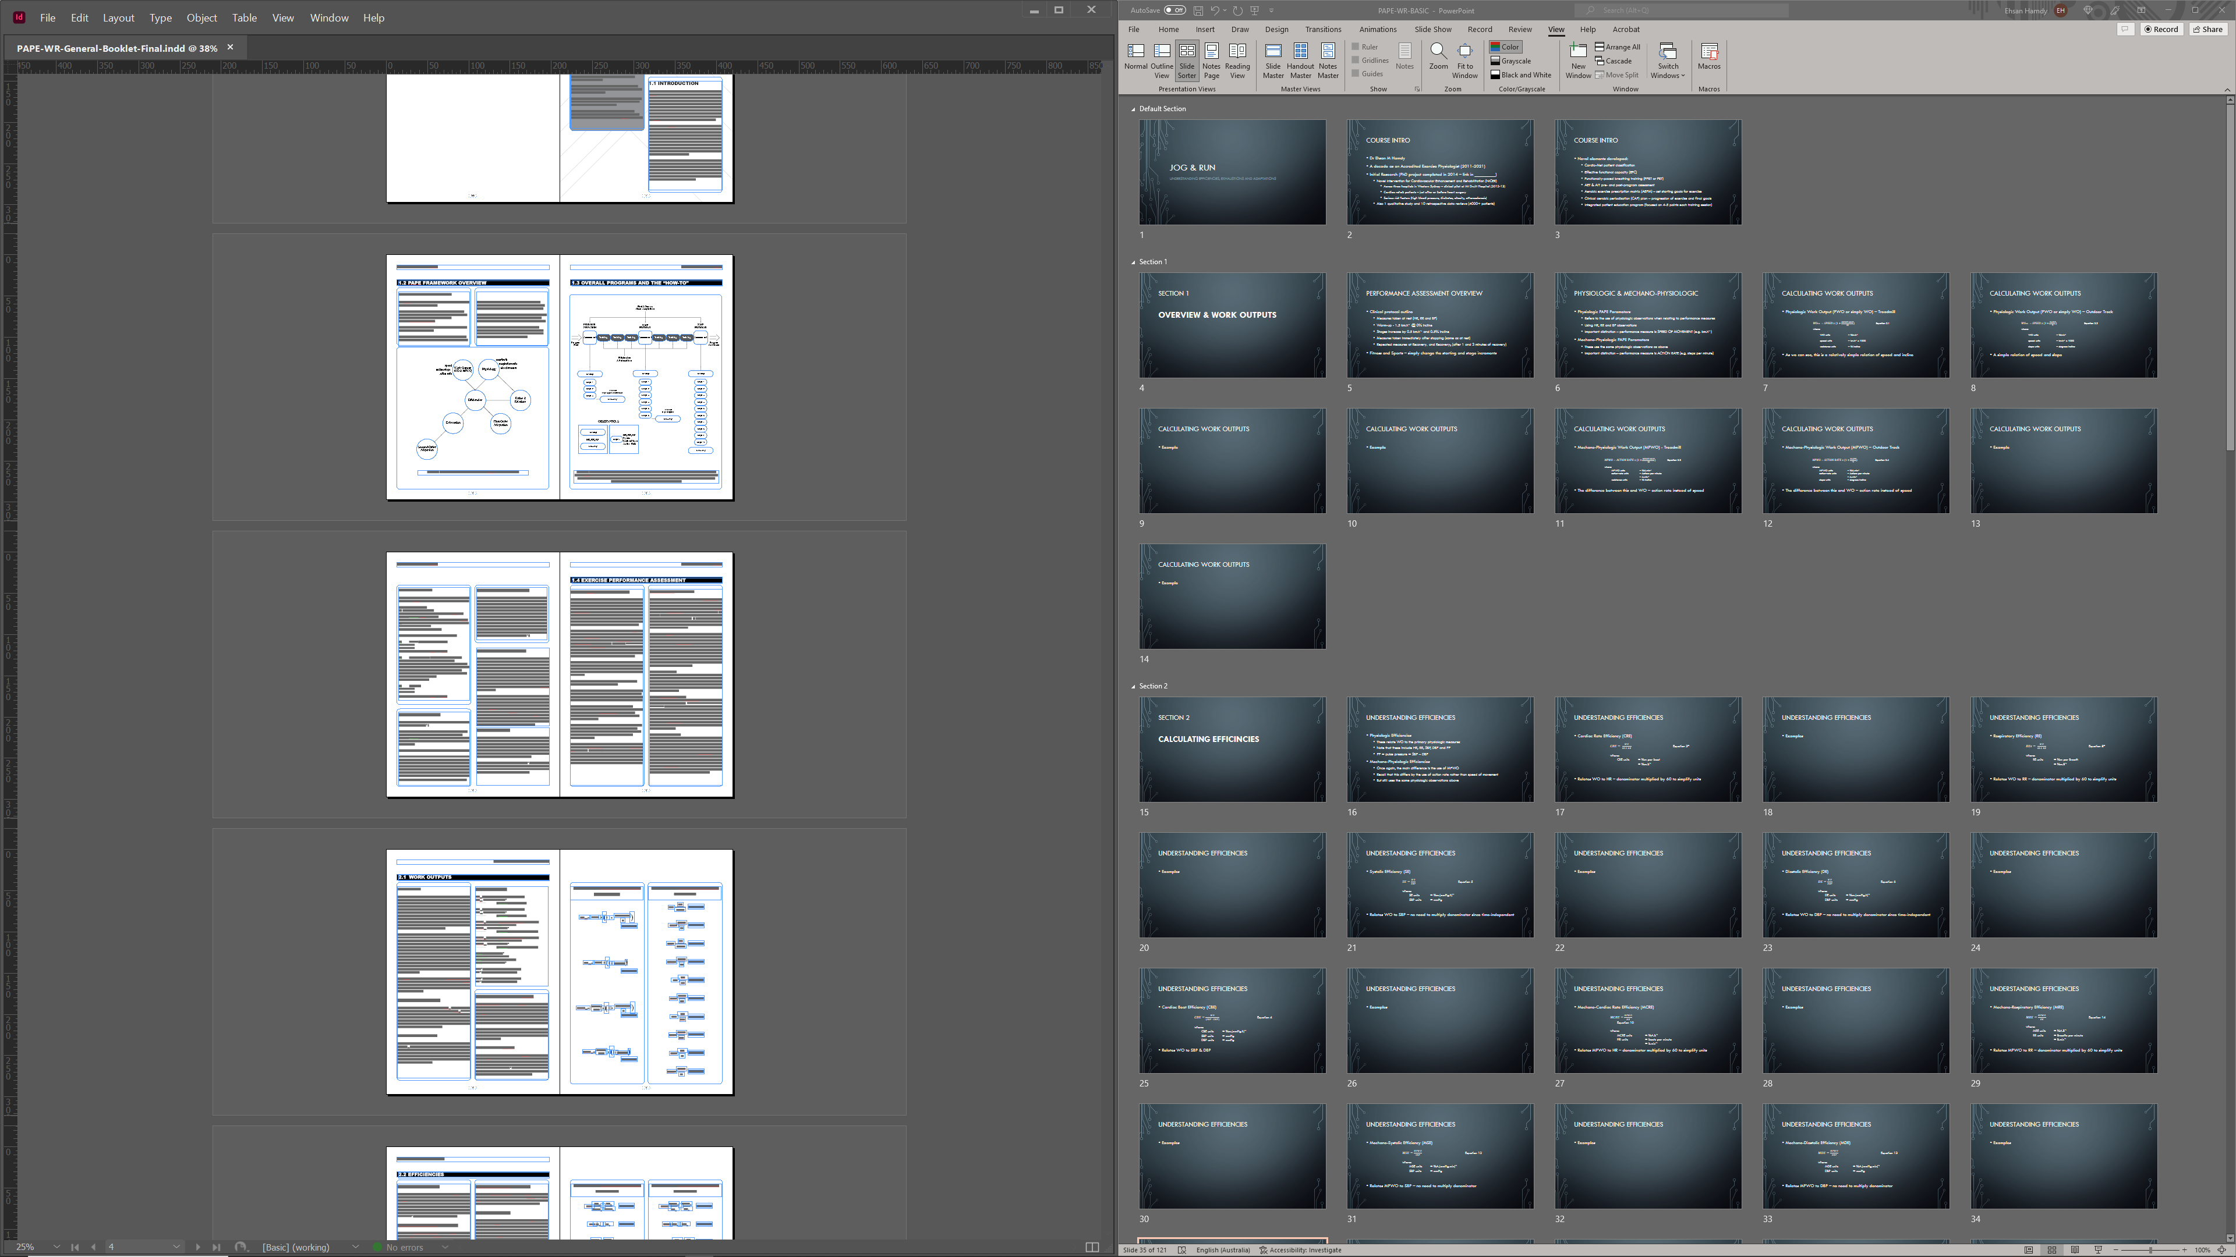Click English (Australia) language indicator

pyautogui.click(x=1223, y=1250)
